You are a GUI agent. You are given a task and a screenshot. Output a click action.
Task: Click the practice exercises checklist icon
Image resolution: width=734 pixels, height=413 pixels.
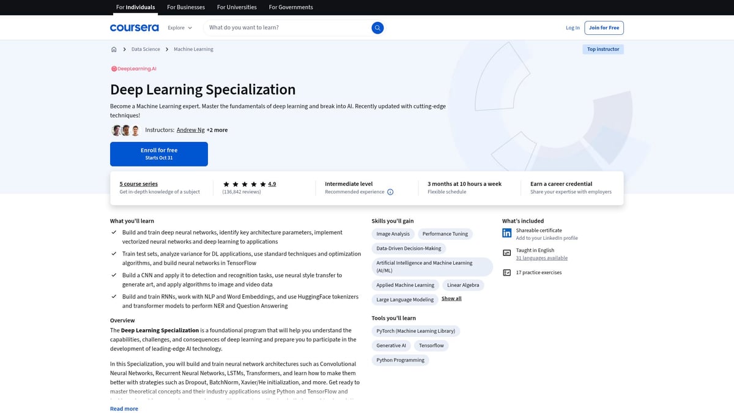click(x=506, y=272)
